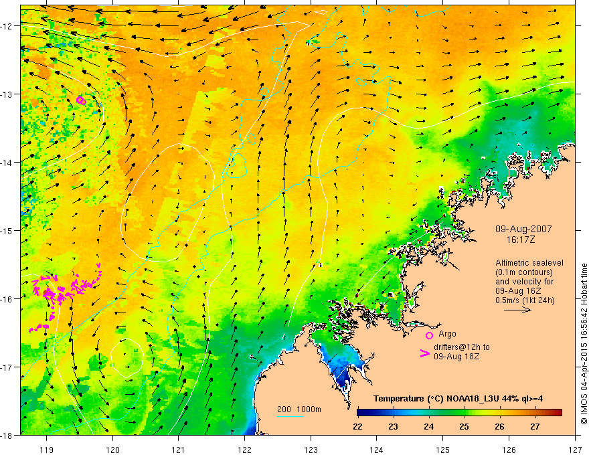This screenshot has width=589, height=455.
Task: Click the IMOS copyright timestamp text
Action: click(x=584, y=344)
